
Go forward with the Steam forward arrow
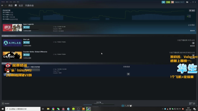click(x=6, y=5)
